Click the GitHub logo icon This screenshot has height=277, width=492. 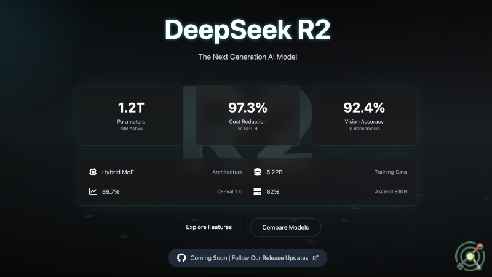(x=181, y=258)
